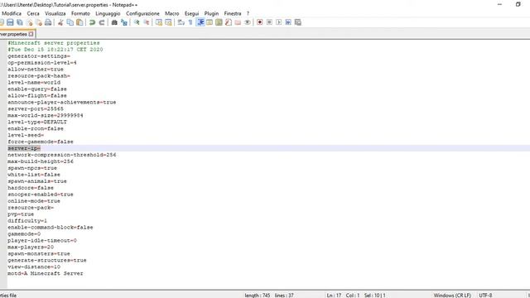Click the line "white-list=false"

34,175
